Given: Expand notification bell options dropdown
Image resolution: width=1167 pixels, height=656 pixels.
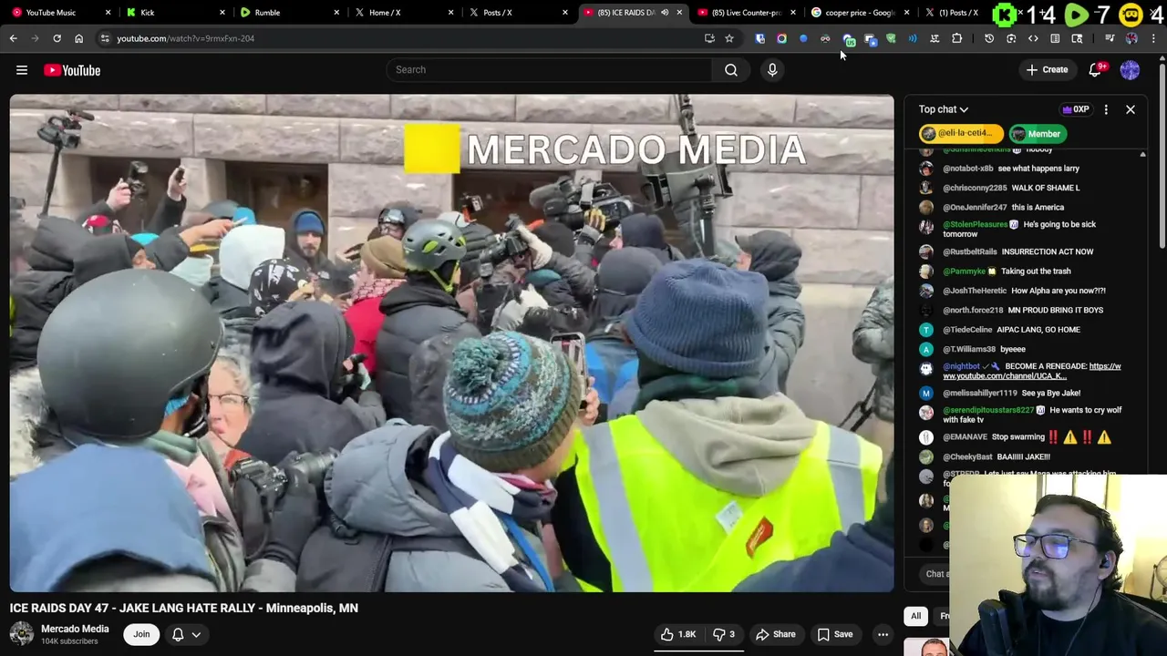Looking at the screenshot, I should coord(196,634).
